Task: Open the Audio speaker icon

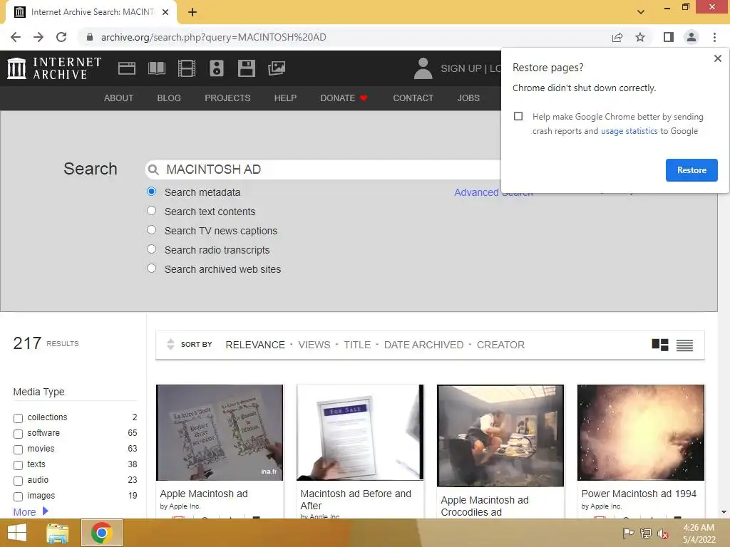Action: [x=217, y=68]
